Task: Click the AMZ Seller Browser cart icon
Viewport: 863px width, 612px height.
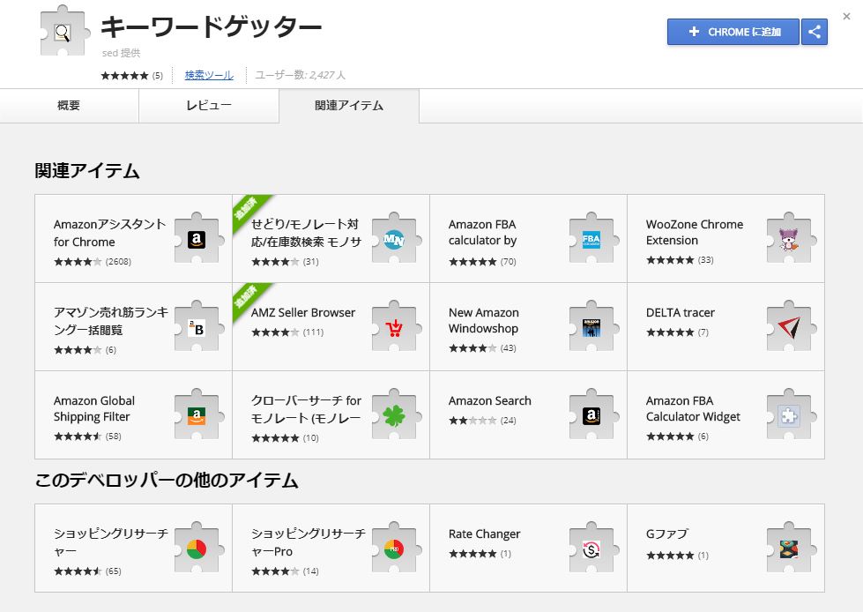Action: pos(397,325)
